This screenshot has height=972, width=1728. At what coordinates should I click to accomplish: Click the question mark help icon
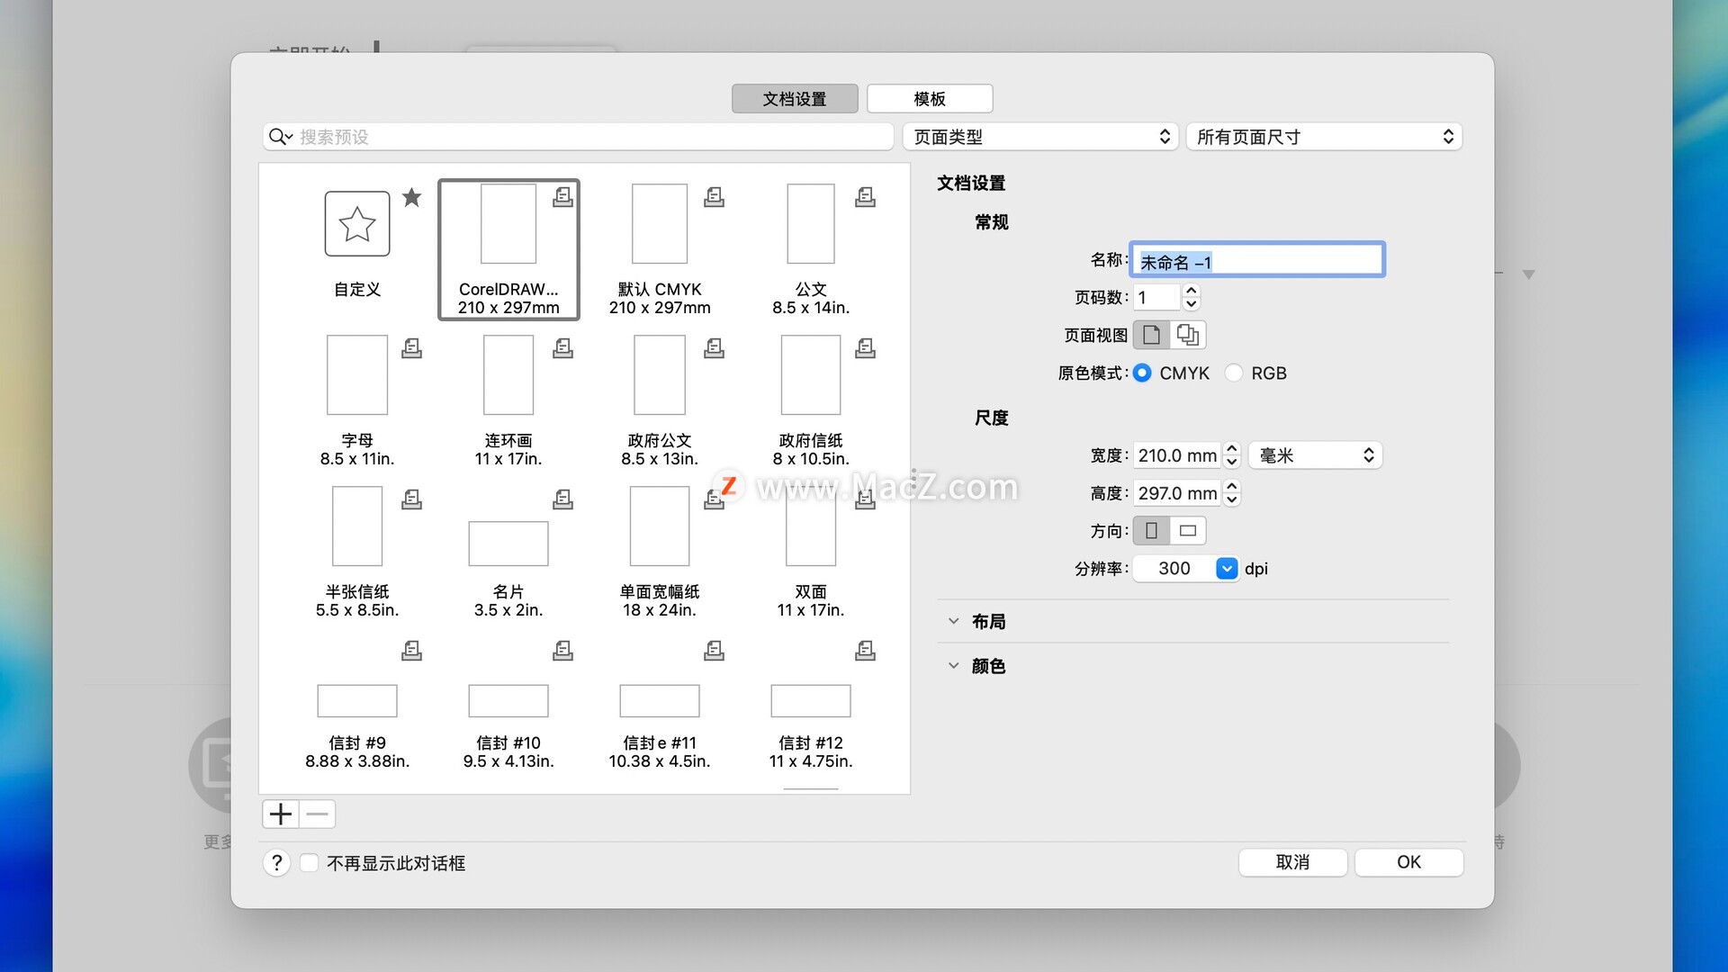tap(277, 863)
